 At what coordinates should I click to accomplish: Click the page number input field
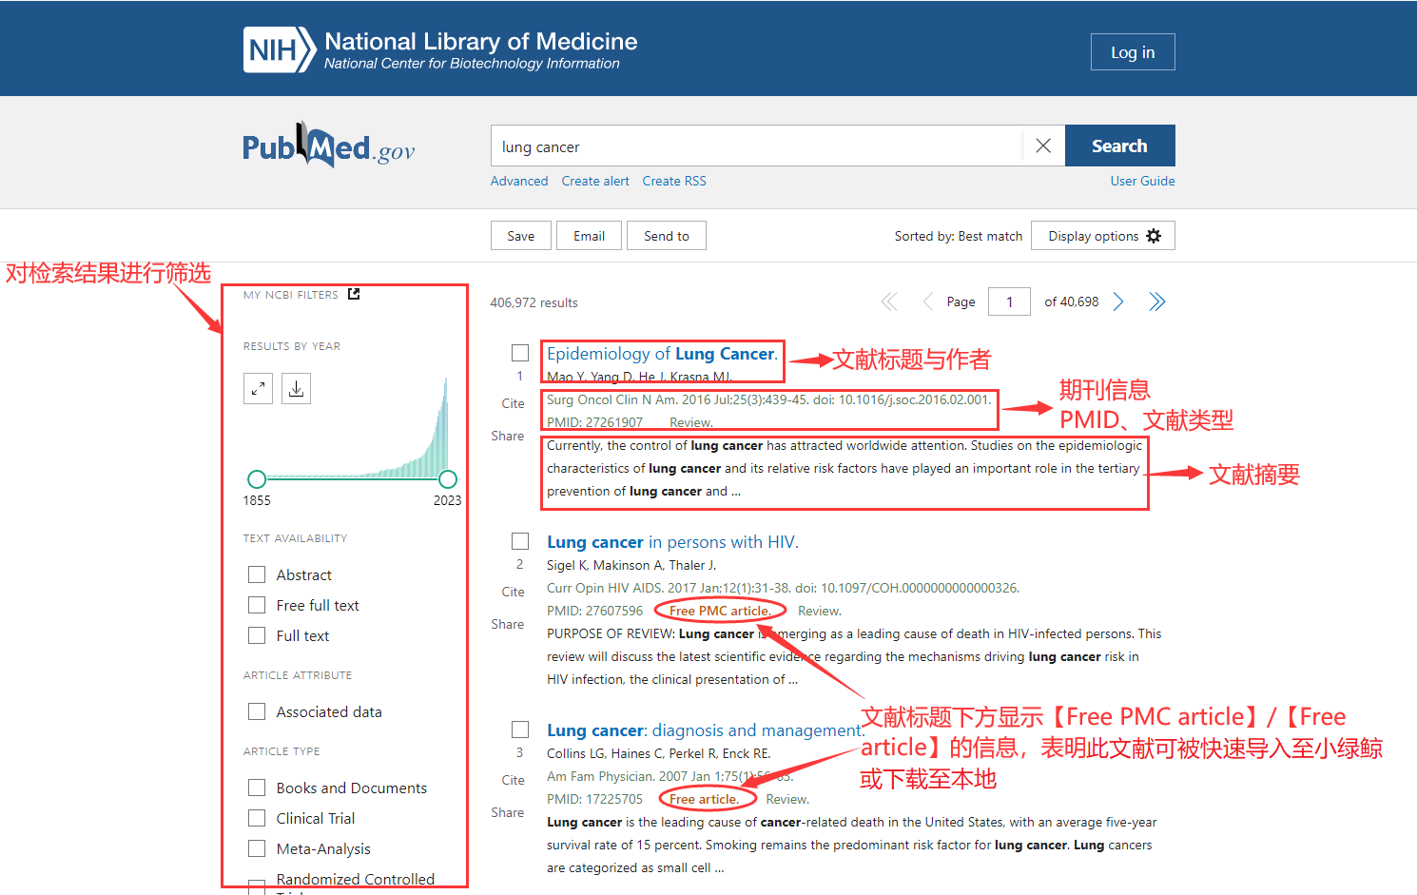pos(1009,302)
